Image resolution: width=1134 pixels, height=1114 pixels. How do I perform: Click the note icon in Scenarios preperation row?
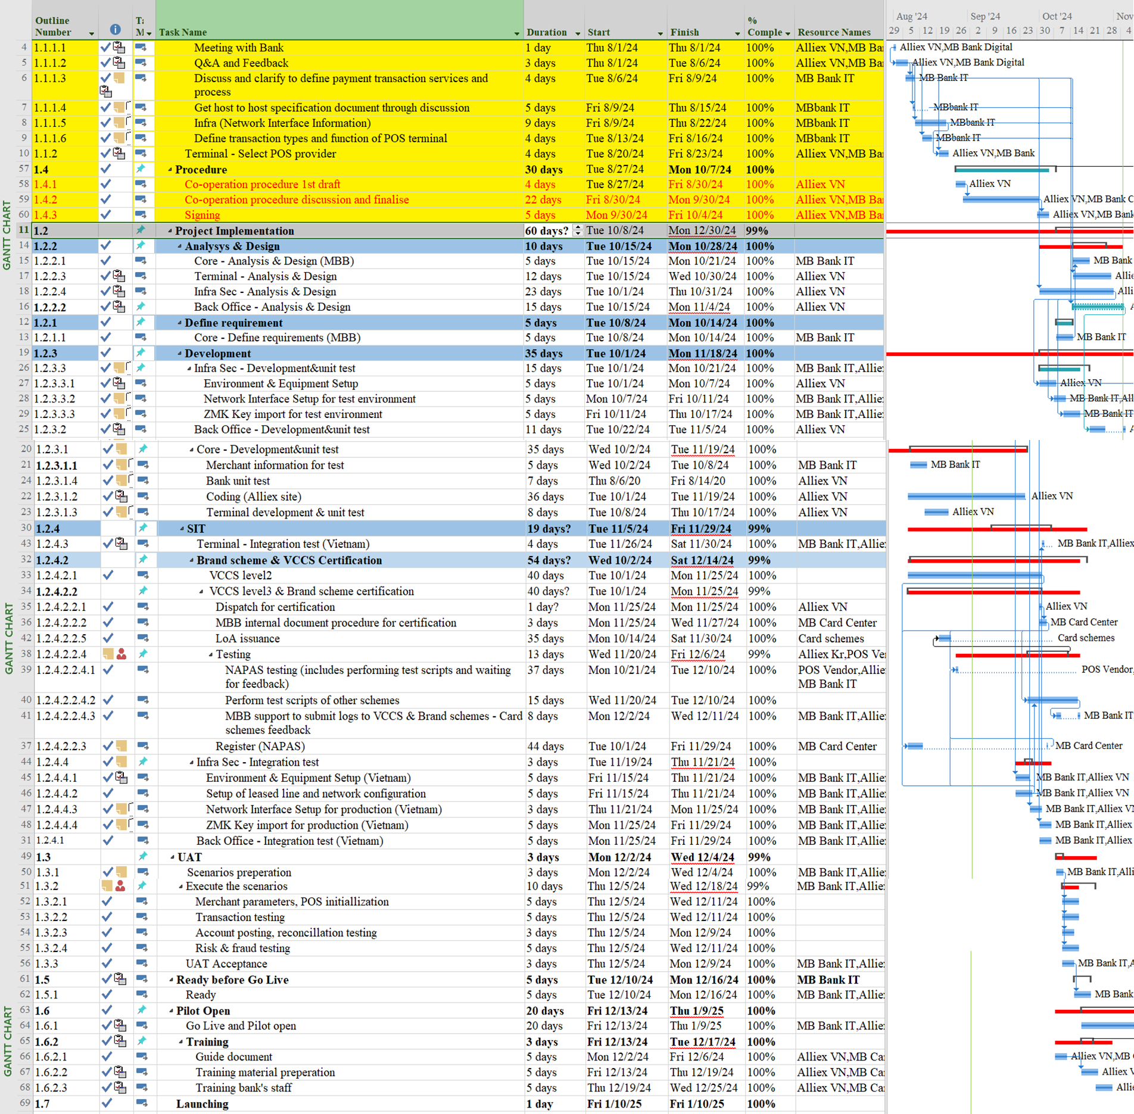(x=121, y=872)
